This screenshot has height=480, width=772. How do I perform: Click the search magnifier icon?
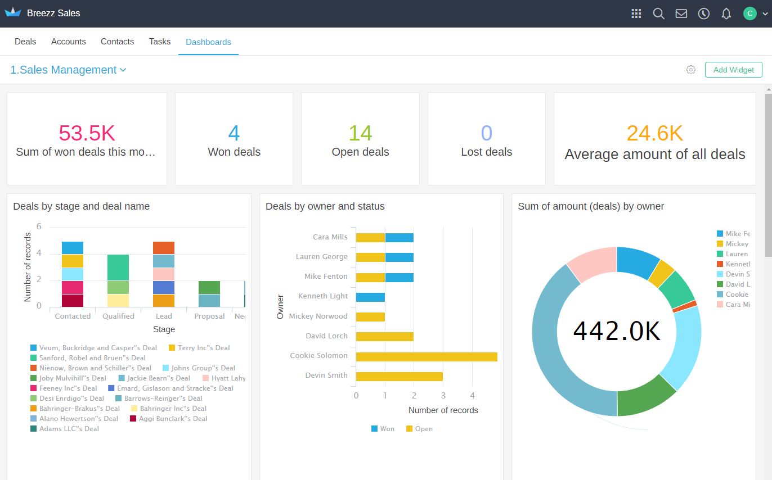coord(658,13)
